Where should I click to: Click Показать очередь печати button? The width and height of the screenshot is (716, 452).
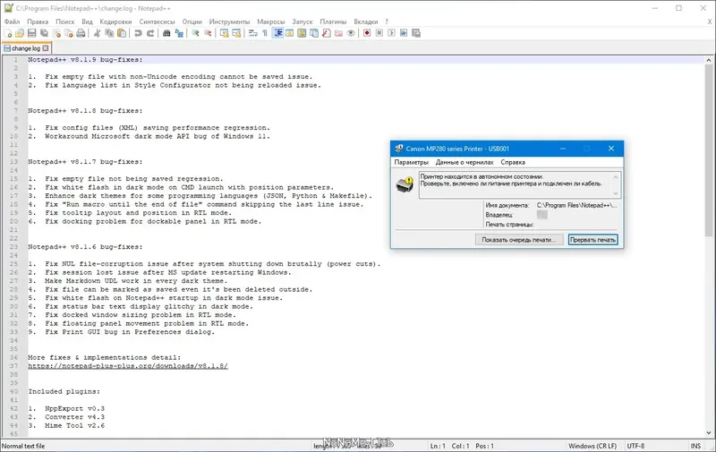point(519,240)
